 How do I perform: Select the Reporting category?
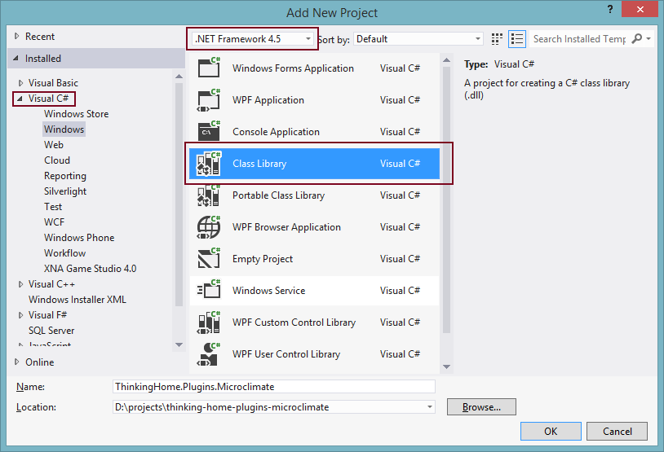point(65,176)
